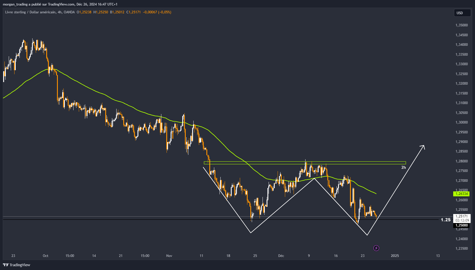Click the 'Nov' date label on time axis
Image resolution: width=475 pixels, height=270 pixels.
[169, 256]
